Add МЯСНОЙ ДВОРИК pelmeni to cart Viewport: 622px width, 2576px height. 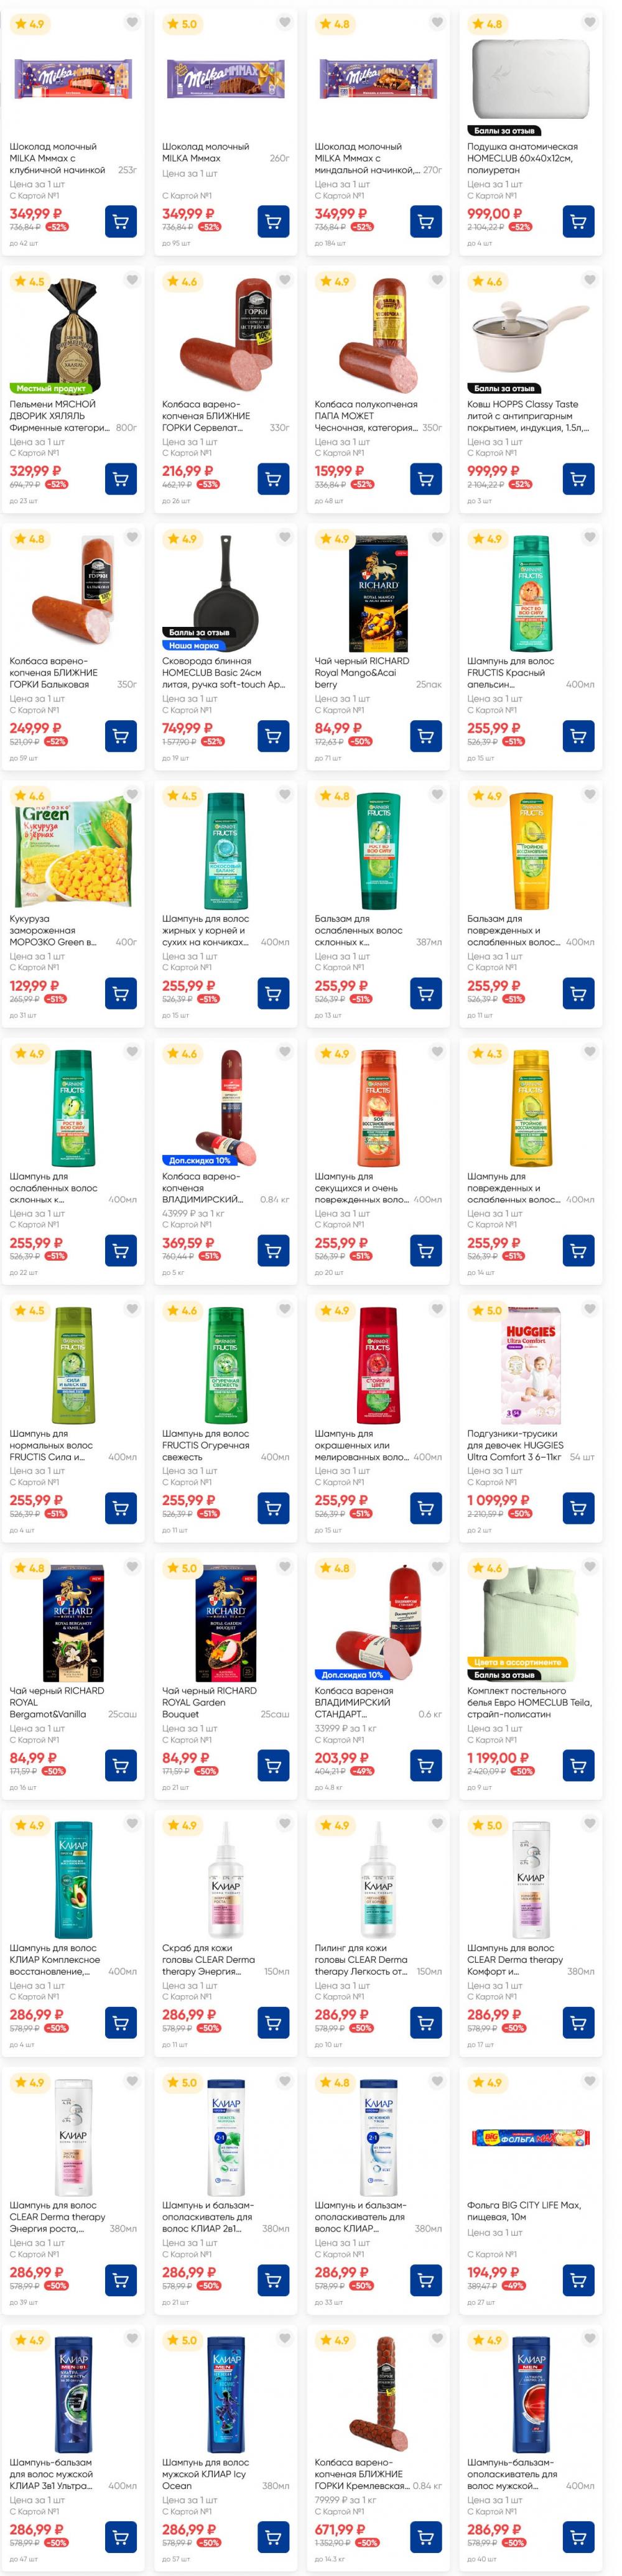(121, 479)
